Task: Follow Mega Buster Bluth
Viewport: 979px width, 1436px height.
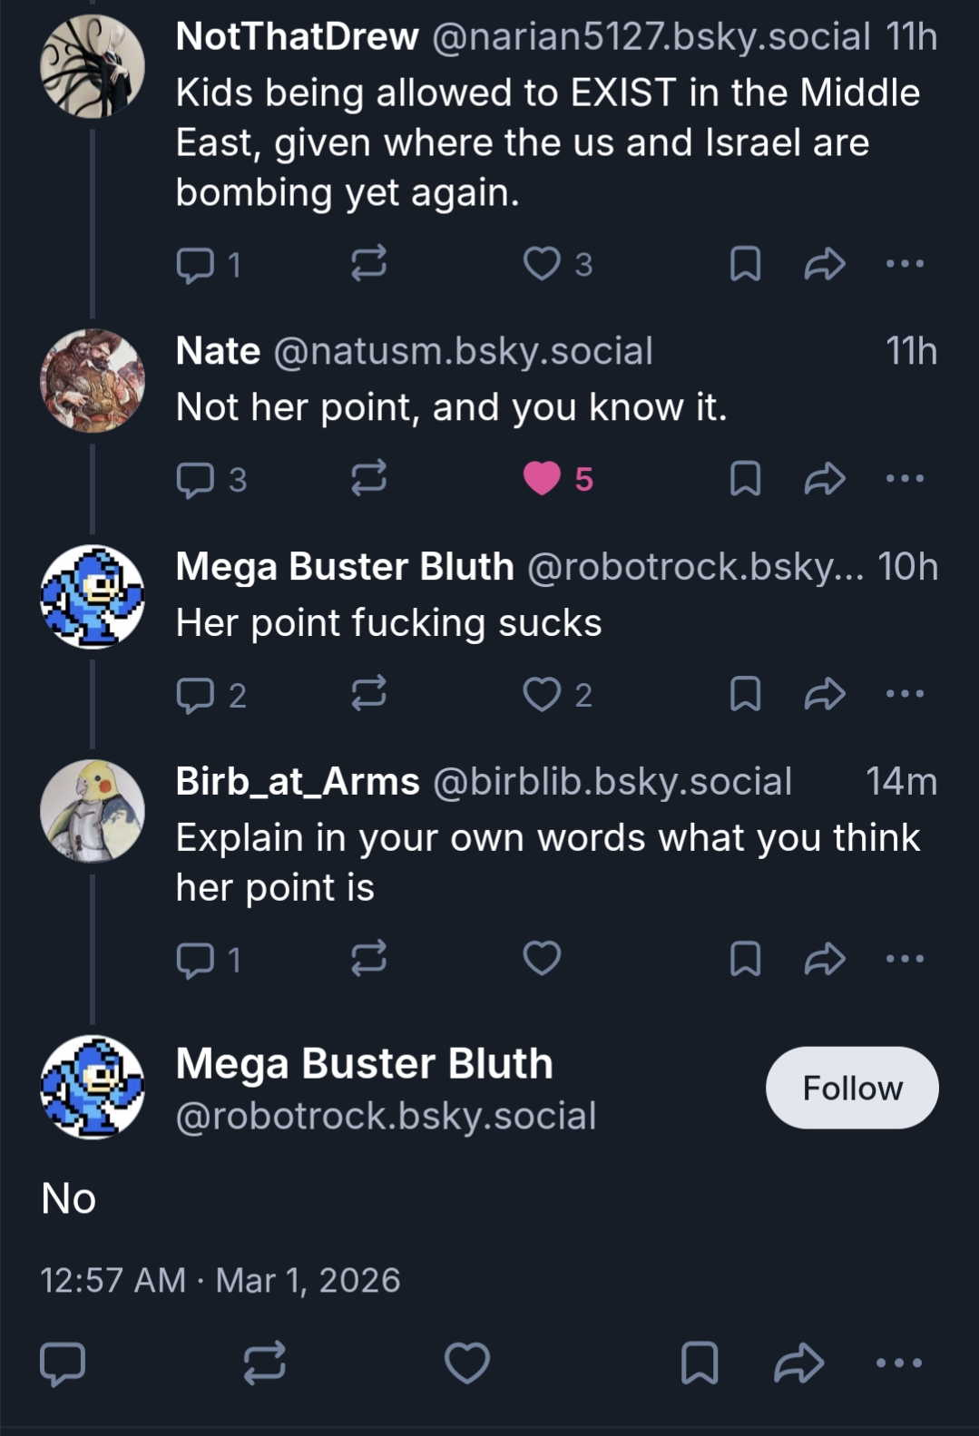Action: tap(851, 1088)
